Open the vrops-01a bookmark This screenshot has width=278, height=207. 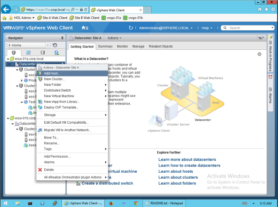point(111,18)
